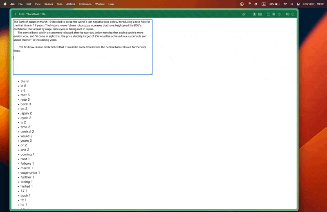Click the input source 'A' icon
Image resolution: width=327 pixels, height=212 pixels.
pos(264,4)
